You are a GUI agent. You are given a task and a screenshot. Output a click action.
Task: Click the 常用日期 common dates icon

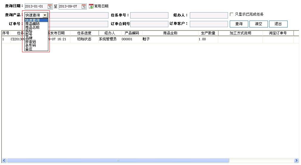pos(91,6)
